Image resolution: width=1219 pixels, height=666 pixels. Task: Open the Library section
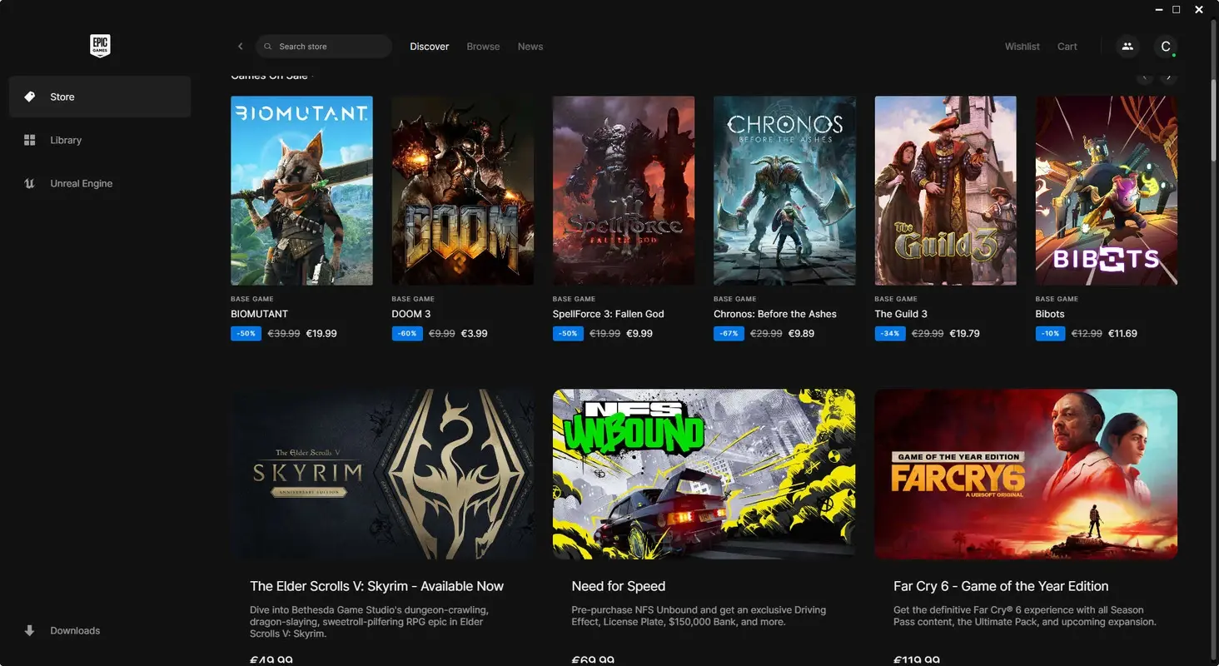point(66,140)
